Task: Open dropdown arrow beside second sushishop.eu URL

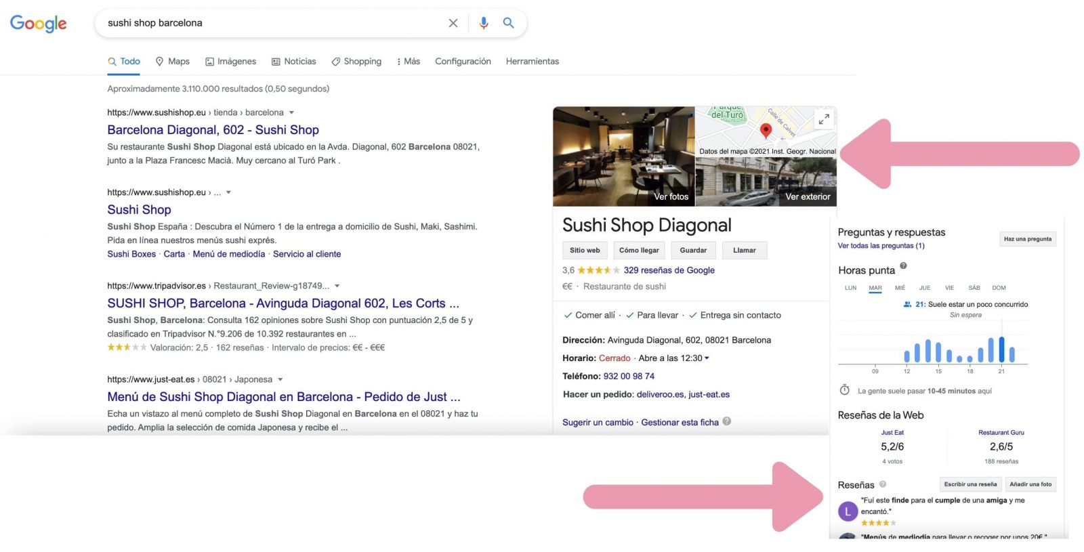Action: click(228, 192)
